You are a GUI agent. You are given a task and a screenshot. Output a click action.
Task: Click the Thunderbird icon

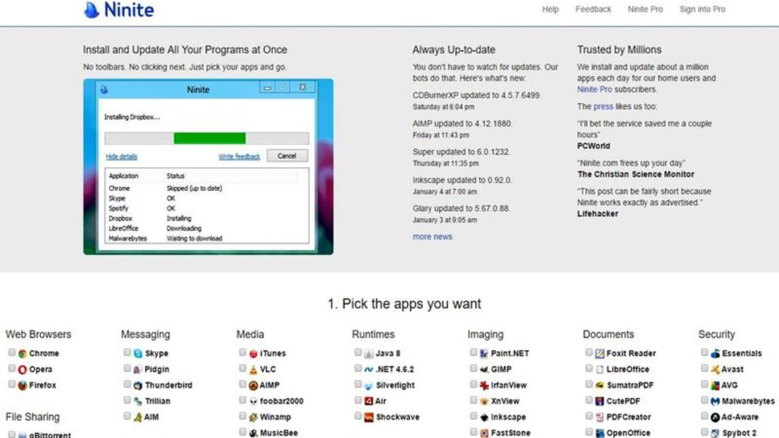pos(138,385)
